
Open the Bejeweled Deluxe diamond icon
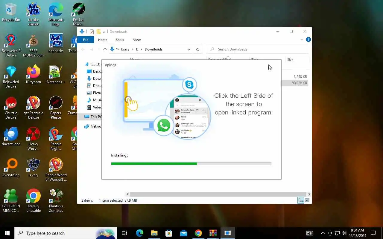(11, 76)
